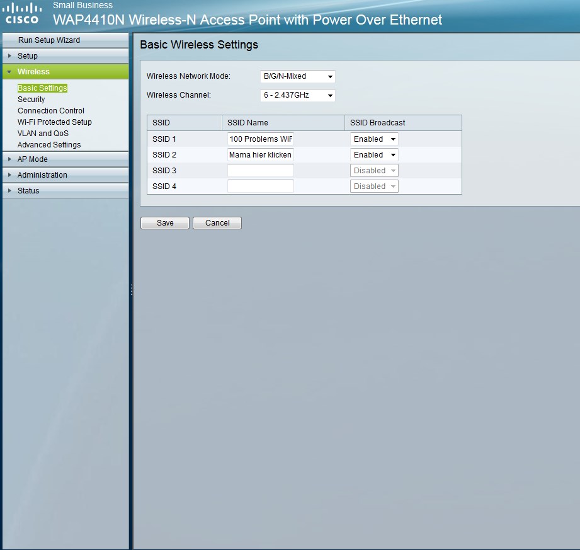
Task: Open Wireless Channel dropdown
Action: tap(297, 95)
